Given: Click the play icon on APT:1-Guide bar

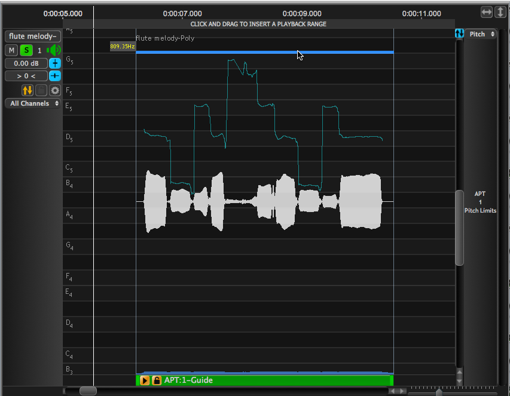Looking at the screenshot, I should point(145,380).
